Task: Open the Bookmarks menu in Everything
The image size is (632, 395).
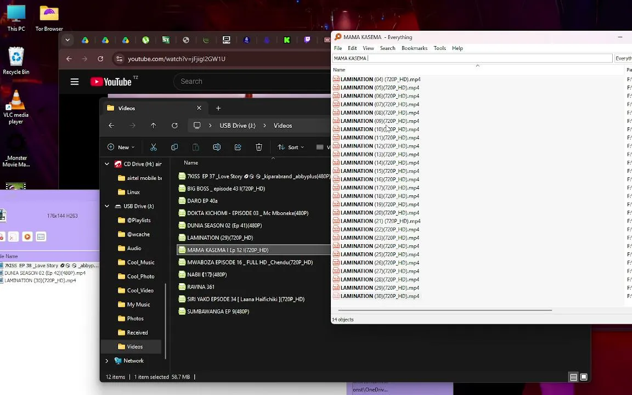Action: pos(414,48)
